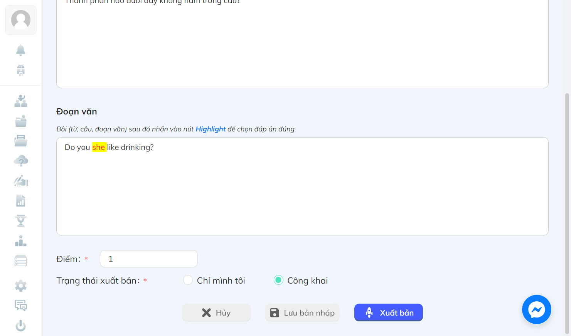
Task: Click the page vertical scrollbar
Action: point(567,213)
